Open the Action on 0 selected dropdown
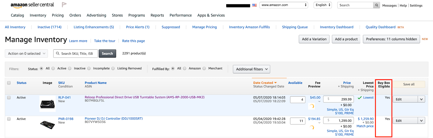This screenshot has height=138, width=433. (x=26, y=54)
